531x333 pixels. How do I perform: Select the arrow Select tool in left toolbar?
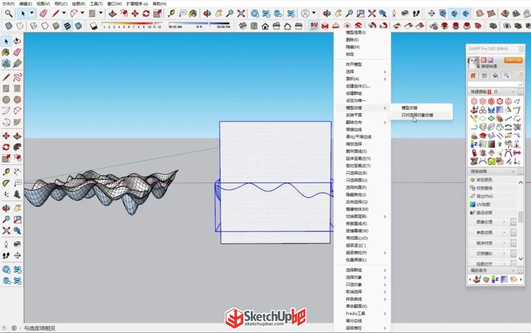coord(6,41)
